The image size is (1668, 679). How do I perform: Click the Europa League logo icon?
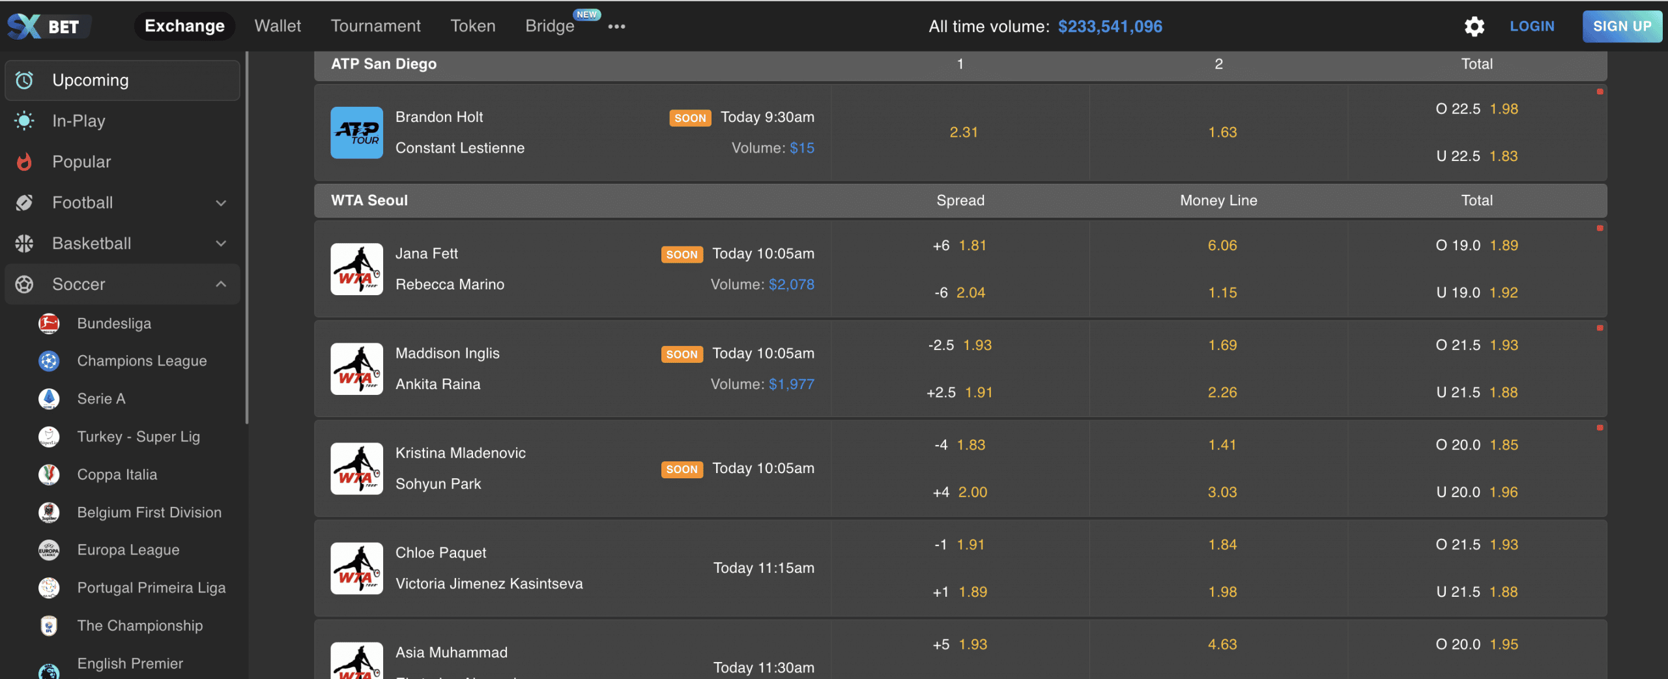tap(49, 550)
